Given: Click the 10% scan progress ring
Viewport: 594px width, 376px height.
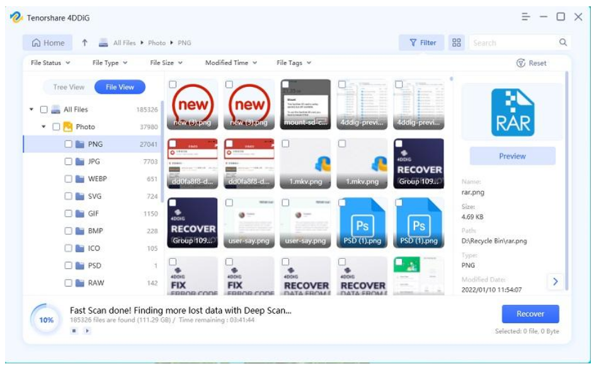Looking at the screenshot, I should coord(46,320).
